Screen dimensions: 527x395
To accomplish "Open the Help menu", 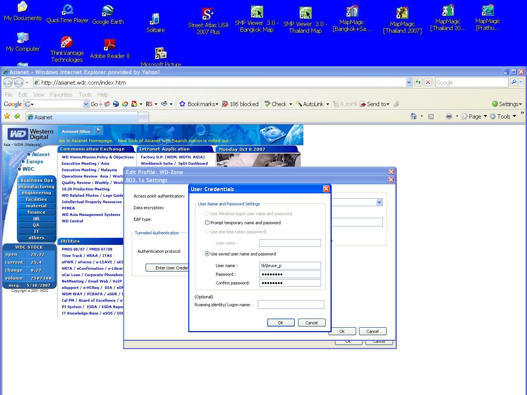I will (x=103, y=95).
